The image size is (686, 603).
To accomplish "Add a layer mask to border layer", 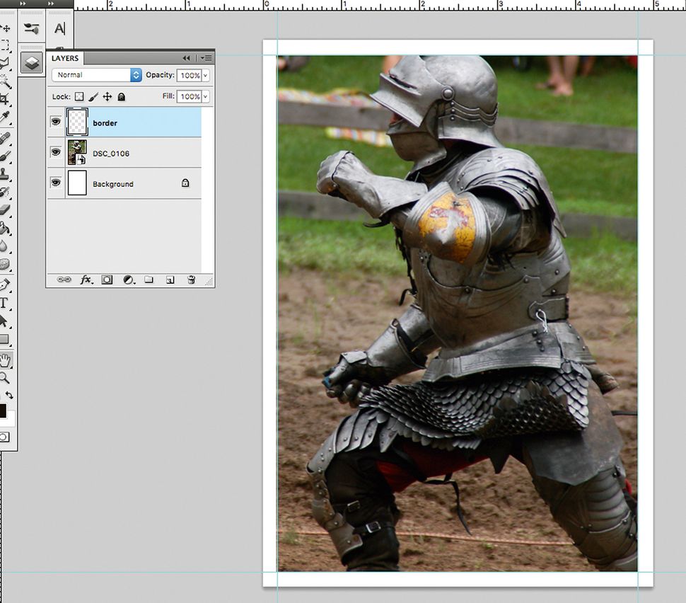I will (x=107, y=280).
